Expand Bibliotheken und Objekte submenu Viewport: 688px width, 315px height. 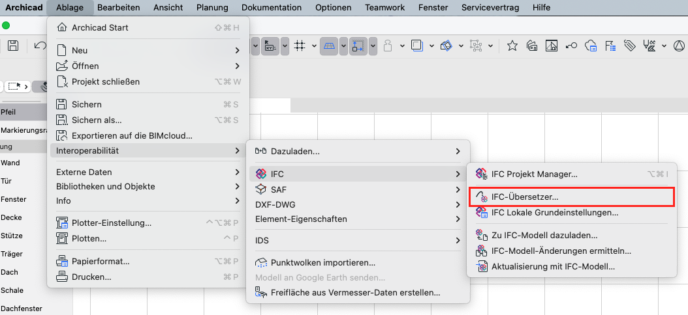[x=148, y=186]
